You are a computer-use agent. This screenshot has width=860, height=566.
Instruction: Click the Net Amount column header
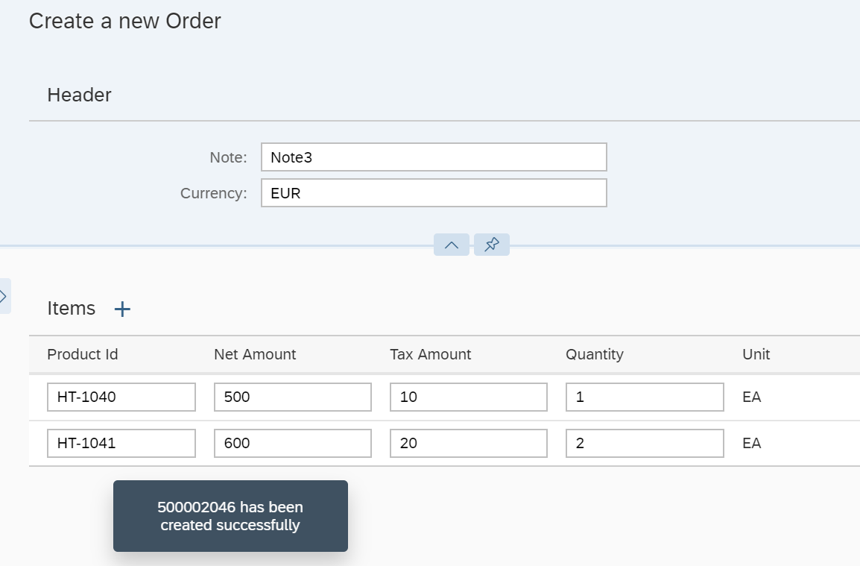coord(255,354)
